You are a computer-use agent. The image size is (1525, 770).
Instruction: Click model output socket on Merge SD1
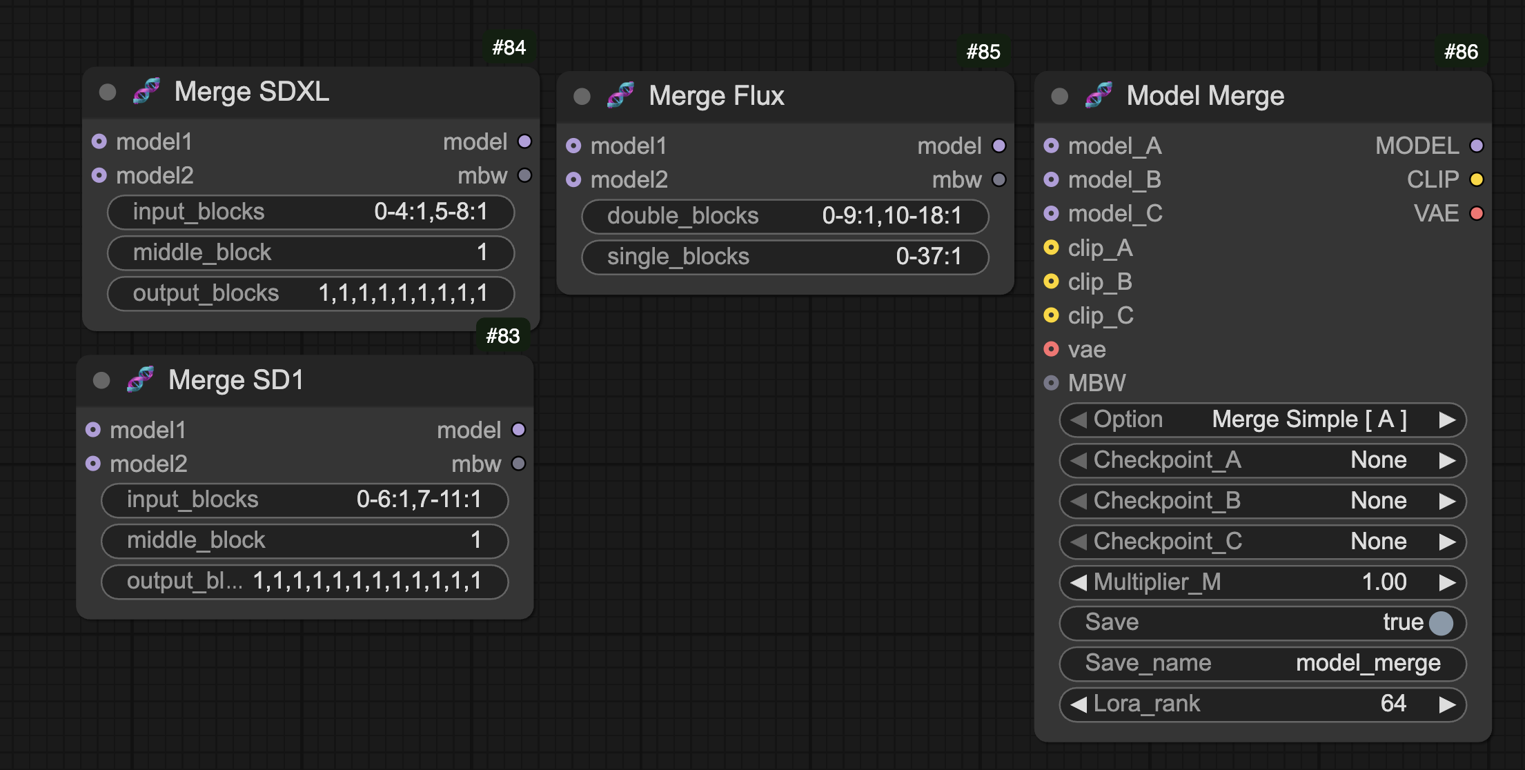point(518,430)
